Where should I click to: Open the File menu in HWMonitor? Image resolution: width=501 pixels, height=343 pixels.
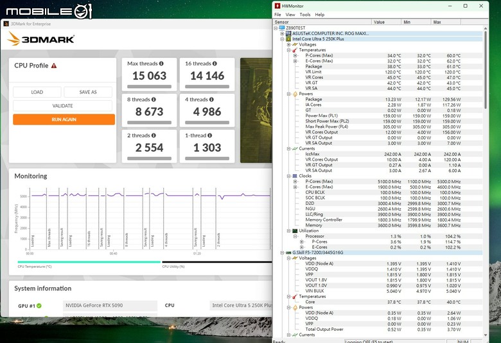click(x=277, y=14)
